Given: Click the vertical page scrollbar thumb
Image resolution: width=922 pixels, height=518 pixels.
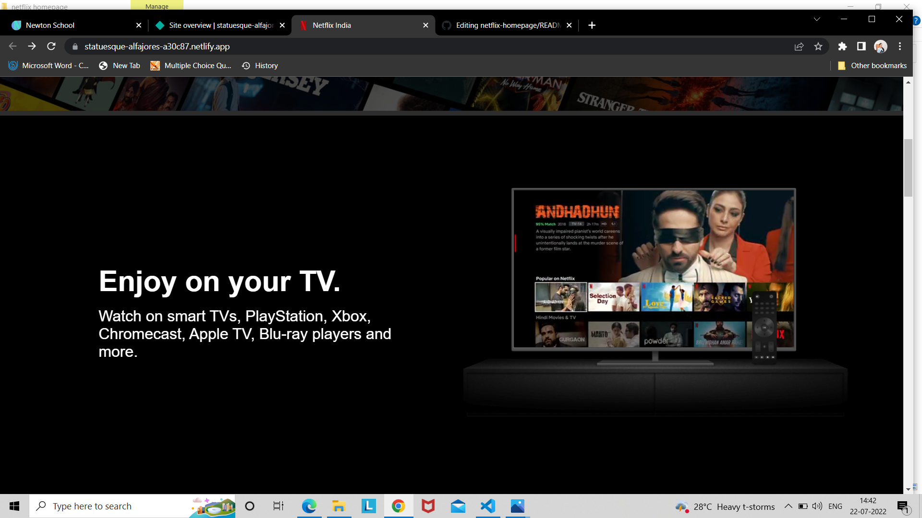Looking at the screenshot, I should coord(908,168).
